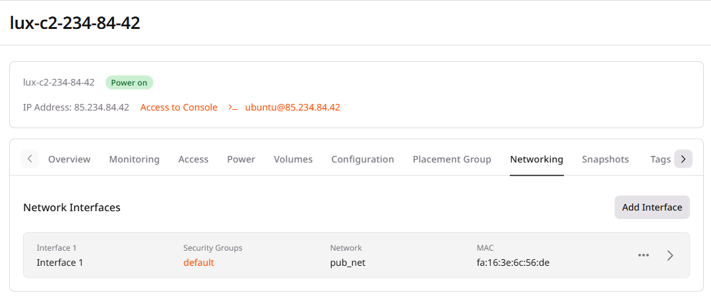Click the Security Groups column label
Screen dimensions: 711x300
pos(212,248)
